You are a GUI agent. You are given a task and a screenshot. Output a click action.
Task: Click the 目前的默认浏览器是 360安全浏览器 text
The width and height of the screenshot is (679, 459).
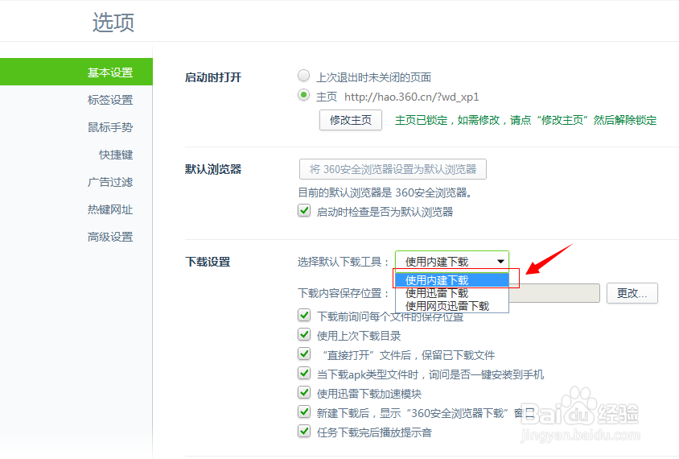pyautogui.click(x=385, y=192)
